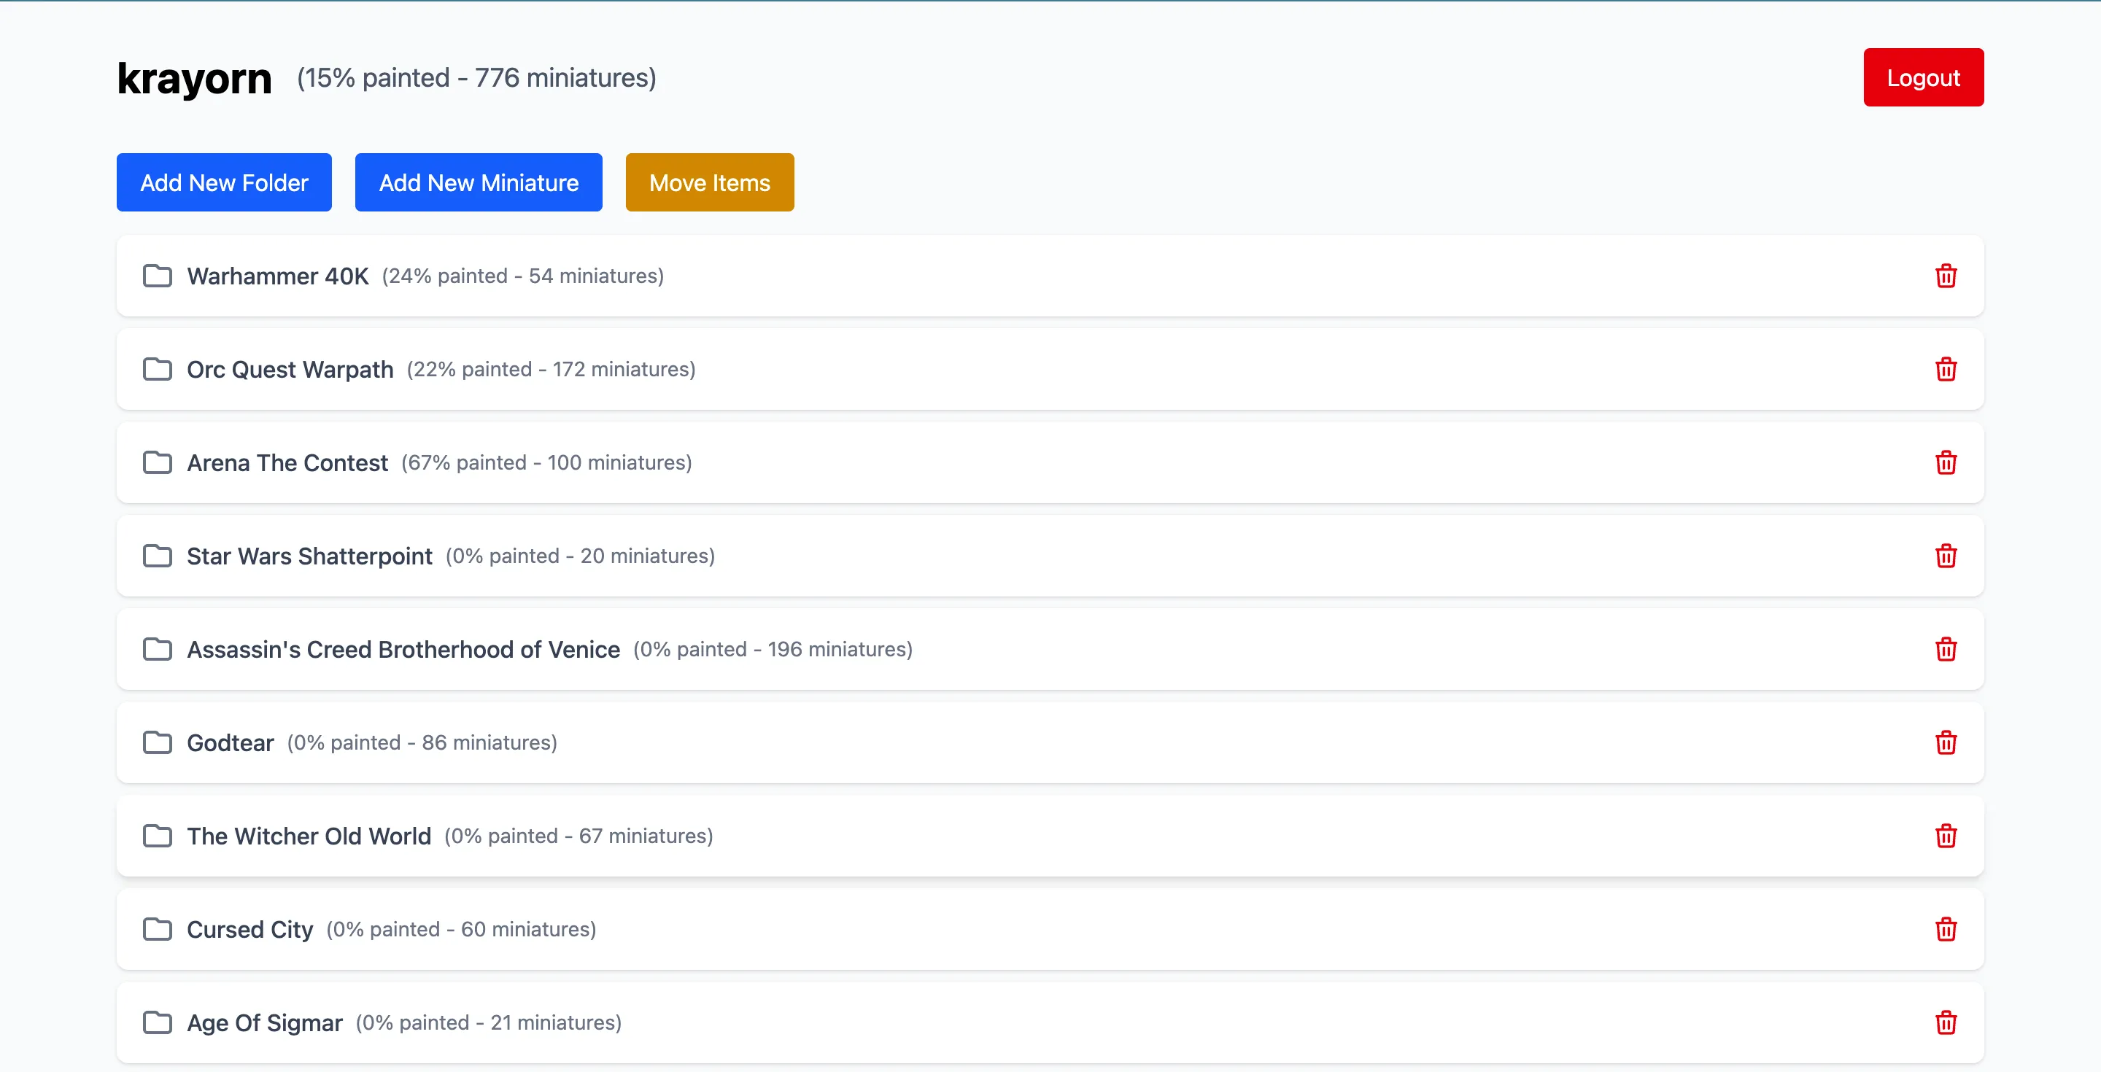Delete the Arena The Contest folder
The width and height of the screenshot is (2101, 1072).
(x=1945, y=462)
